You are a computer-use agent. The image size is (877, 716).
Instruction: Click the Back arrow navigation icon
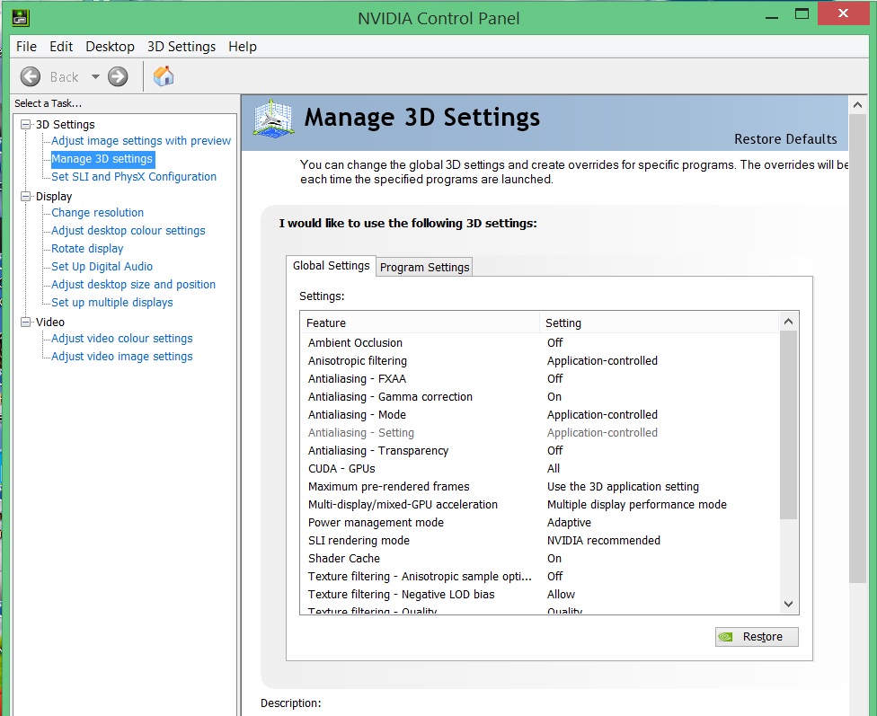point(31,76)
